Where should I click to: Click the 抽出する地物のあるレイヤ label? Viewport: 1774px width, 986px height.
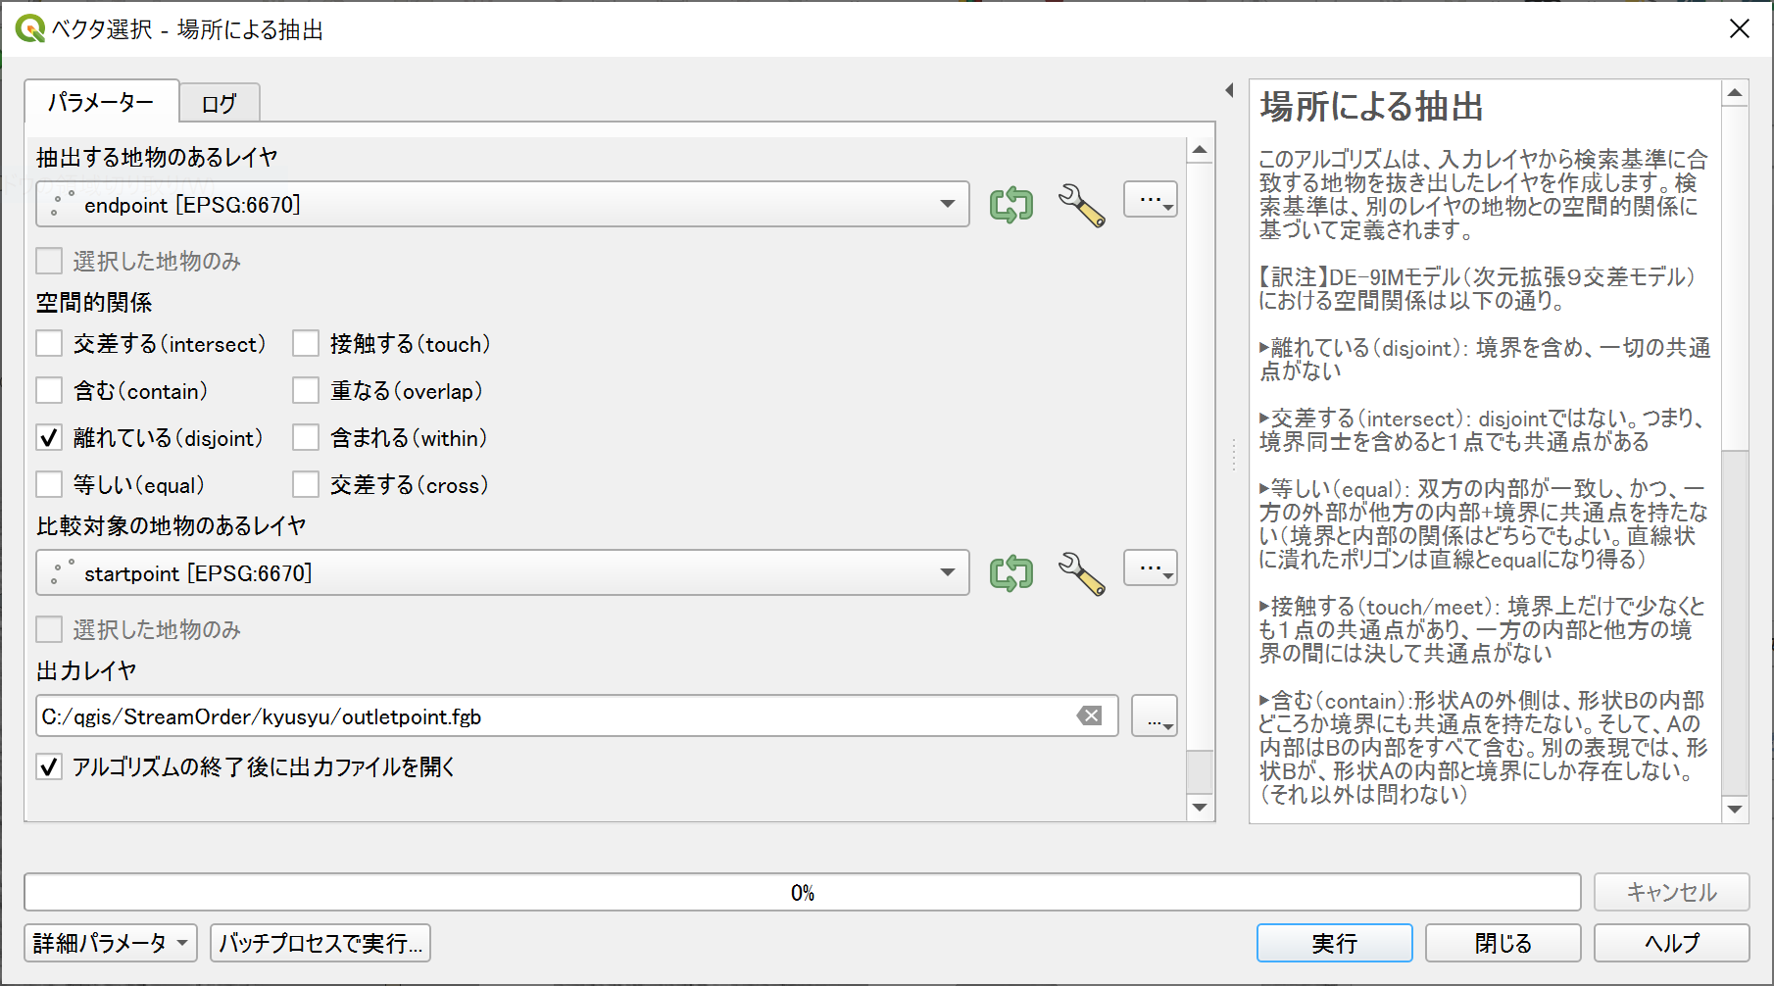pyautogui.click(x=157, y=157)
